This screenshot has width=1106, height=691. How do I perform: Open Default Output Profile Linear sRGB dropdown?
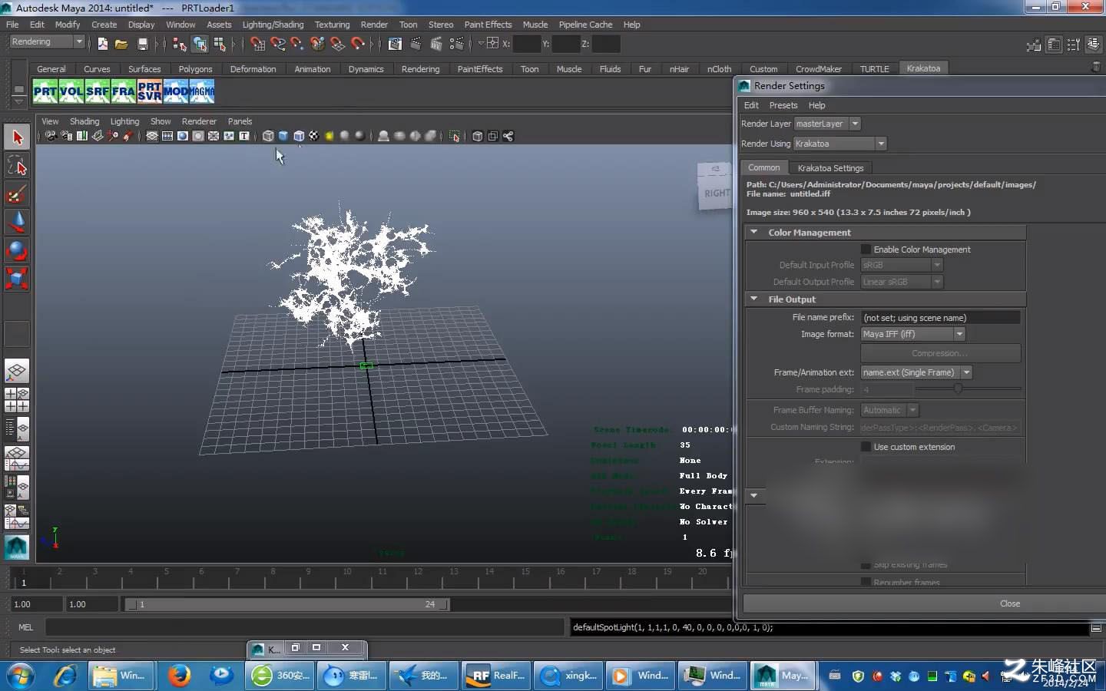coord(902,282)
